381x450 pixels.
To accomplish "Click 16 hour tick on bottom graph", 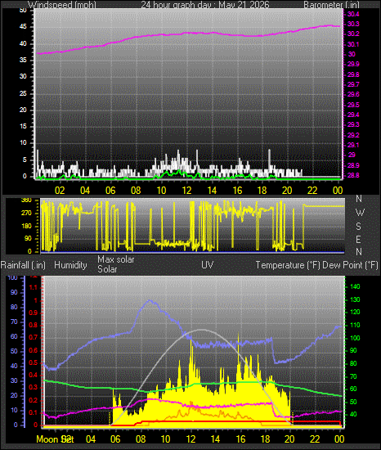I will 240,439.
